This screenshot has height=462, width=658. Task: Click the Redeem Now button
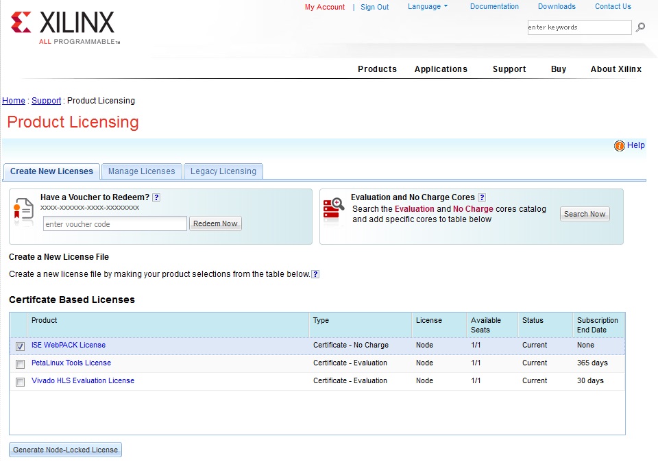pyautogui.click(x=215, y=223)
